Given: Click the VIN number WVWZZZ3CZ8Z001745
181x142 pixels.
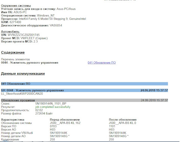Looking at the screenshot, I should coord(24,35).
